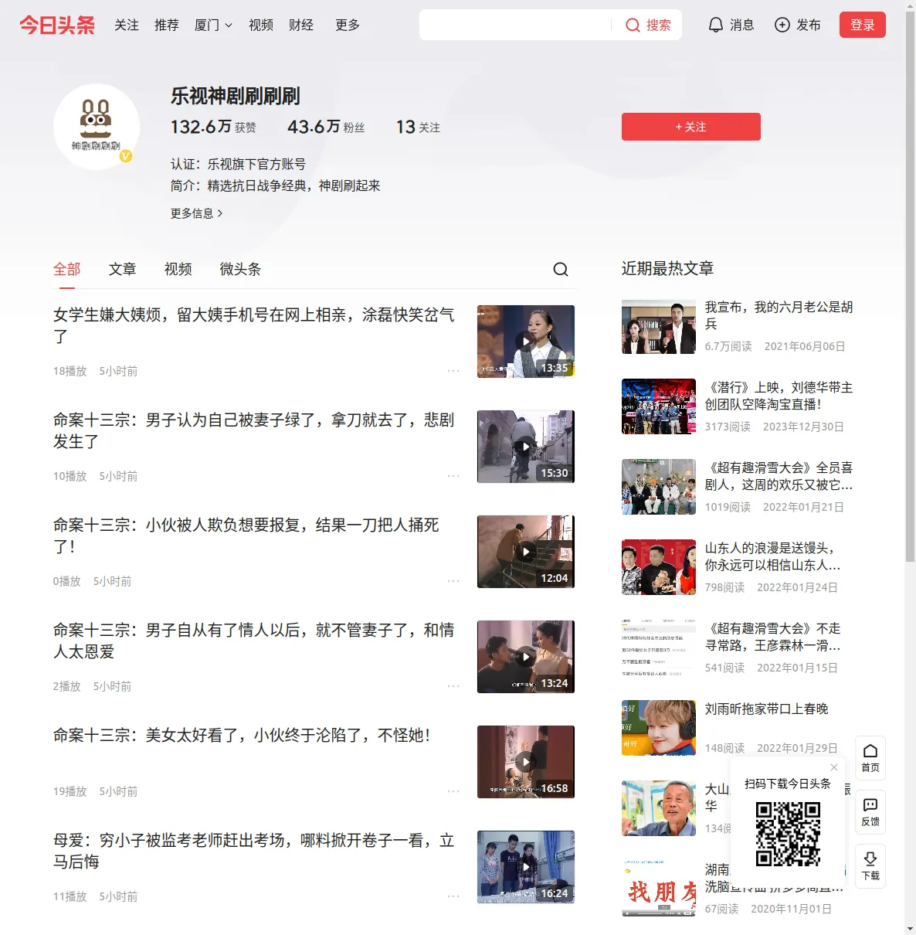Click thumbnail of 《潜行》上映 hot article

click(x=659, y=406)
